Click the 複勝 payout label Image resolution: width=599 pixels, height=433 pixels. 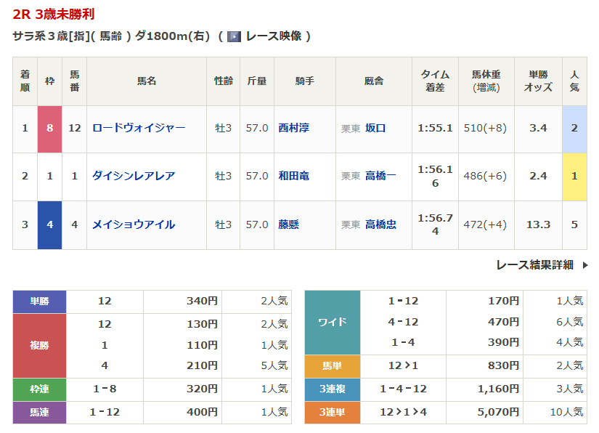coord(39,345)
